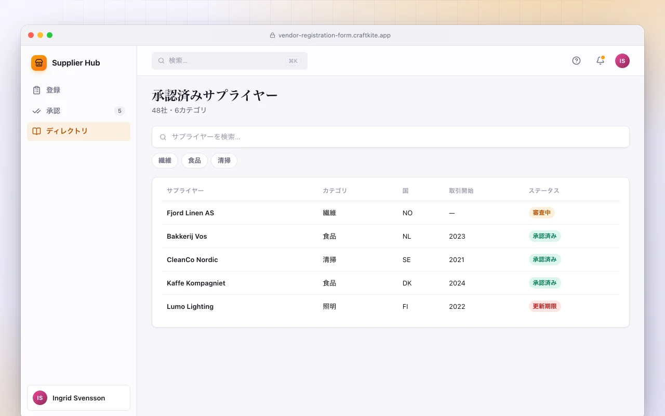The image size is (665, 416).
Task: Select the Kaffe Kompagniet row name
Action: point(196,283)
